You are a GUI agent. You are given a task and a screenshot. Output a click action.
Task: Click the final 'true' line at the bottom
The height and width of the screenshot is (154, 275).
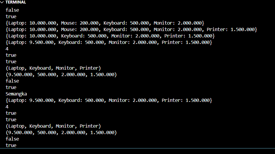click(11, 145)
